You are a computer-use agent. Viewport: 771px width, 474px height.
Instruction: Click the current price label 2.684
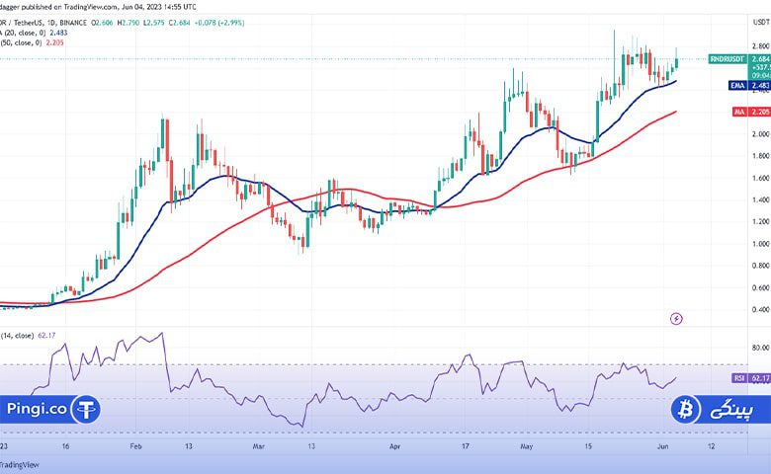point(760,59)
